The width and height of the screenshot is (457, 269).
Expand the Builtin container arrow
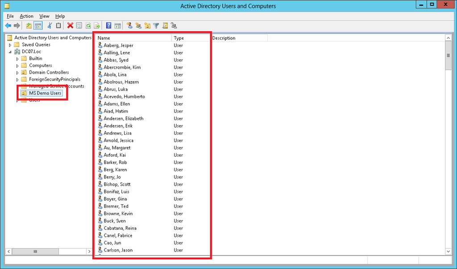pos(18,59)
